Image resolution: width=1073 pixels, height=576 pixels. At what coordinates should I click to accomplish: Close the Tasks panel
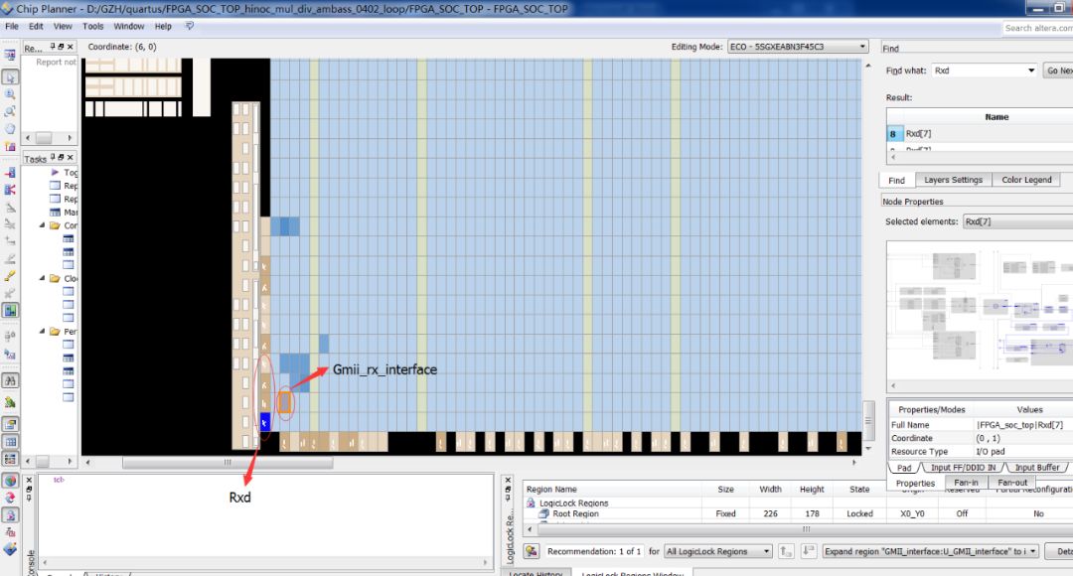coord(70,157)
